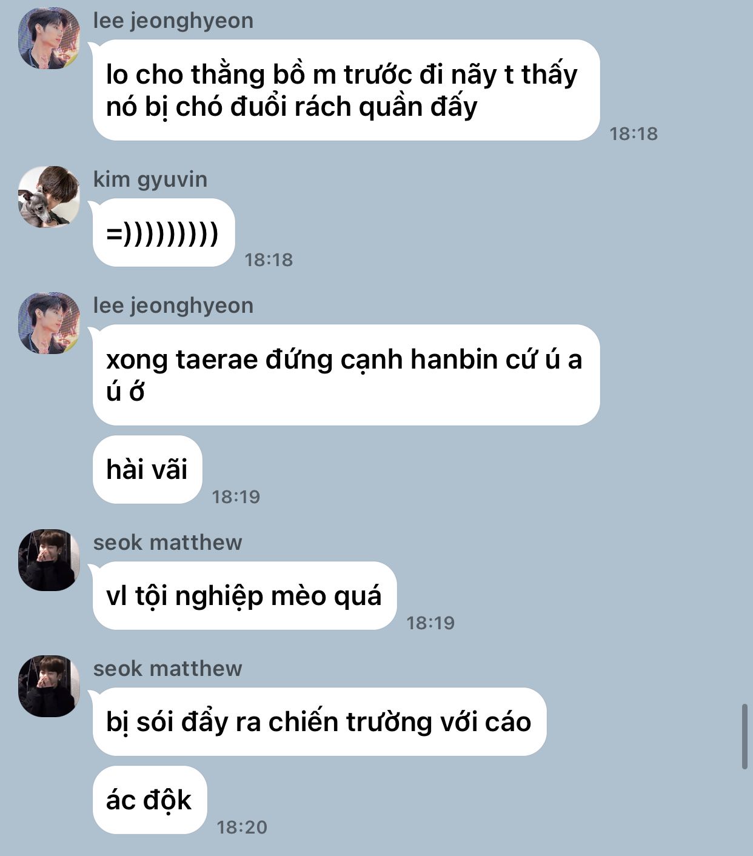Select the 'lo cho thằng bồ m trước' message bubble
The image size is (753, 856).
click(346, 90)
